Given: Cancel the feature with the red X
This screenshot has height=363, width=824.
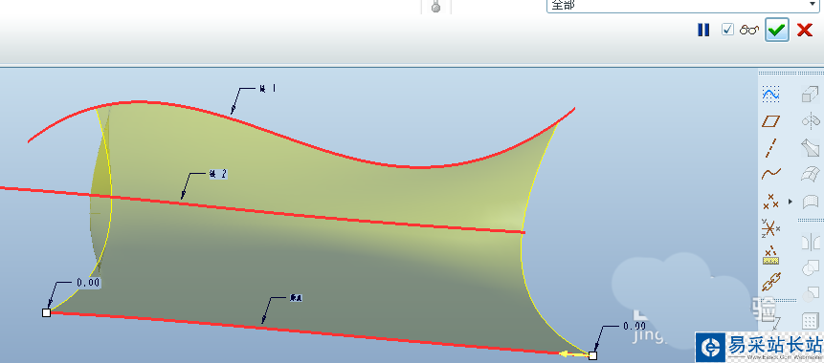Looking at the screenshot, I should (805, 30).
